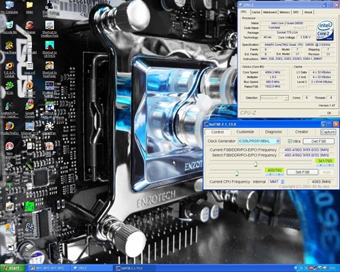Click the CPU-Z title bar icon

[x=241, y=5]
